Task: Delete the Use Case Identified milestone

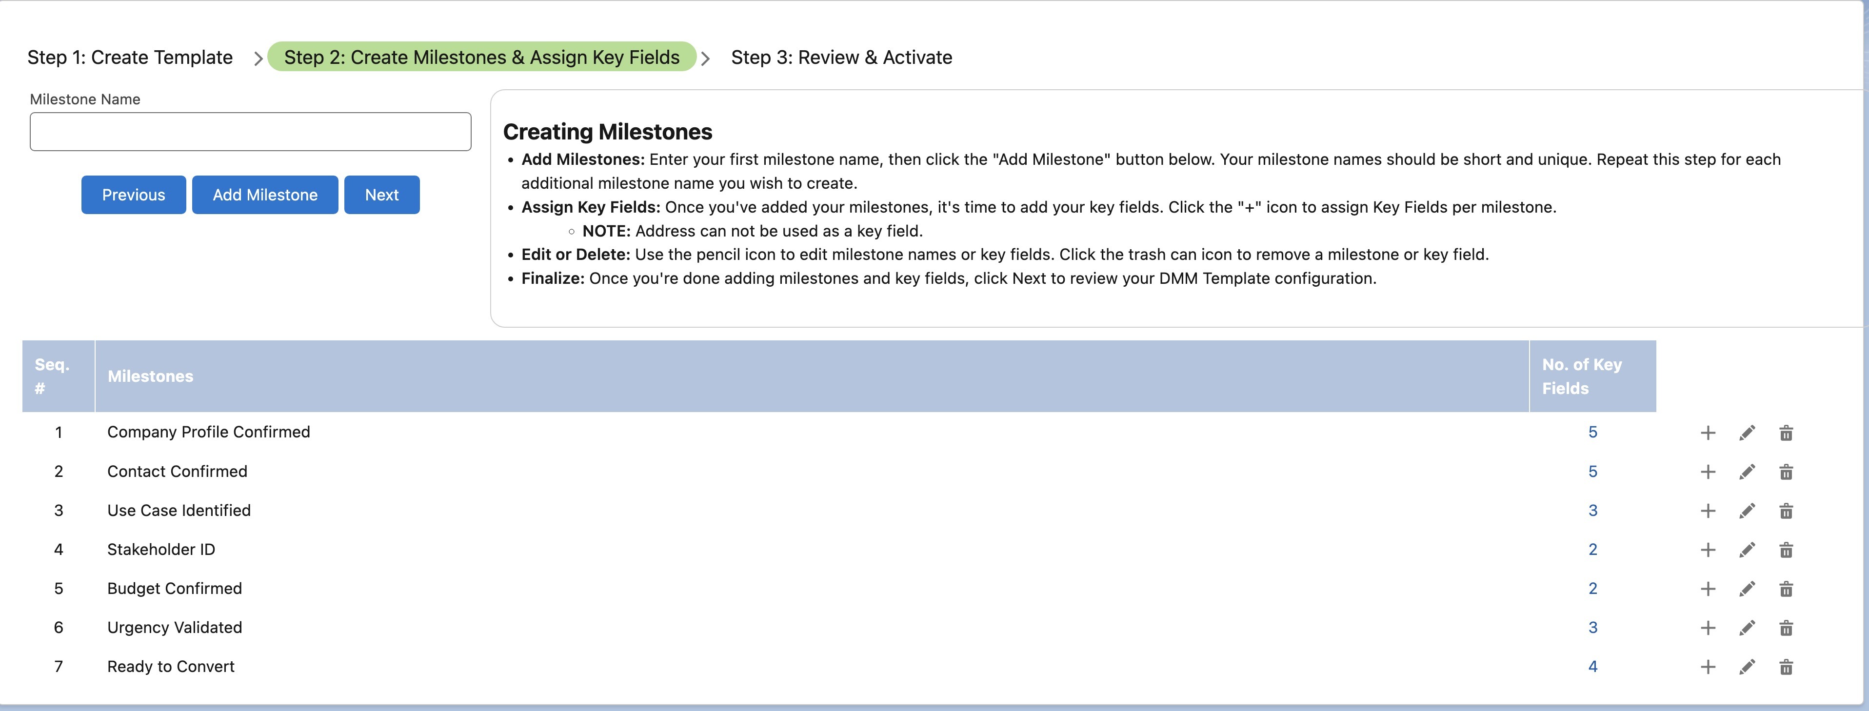Action: tap(1786, 512)
